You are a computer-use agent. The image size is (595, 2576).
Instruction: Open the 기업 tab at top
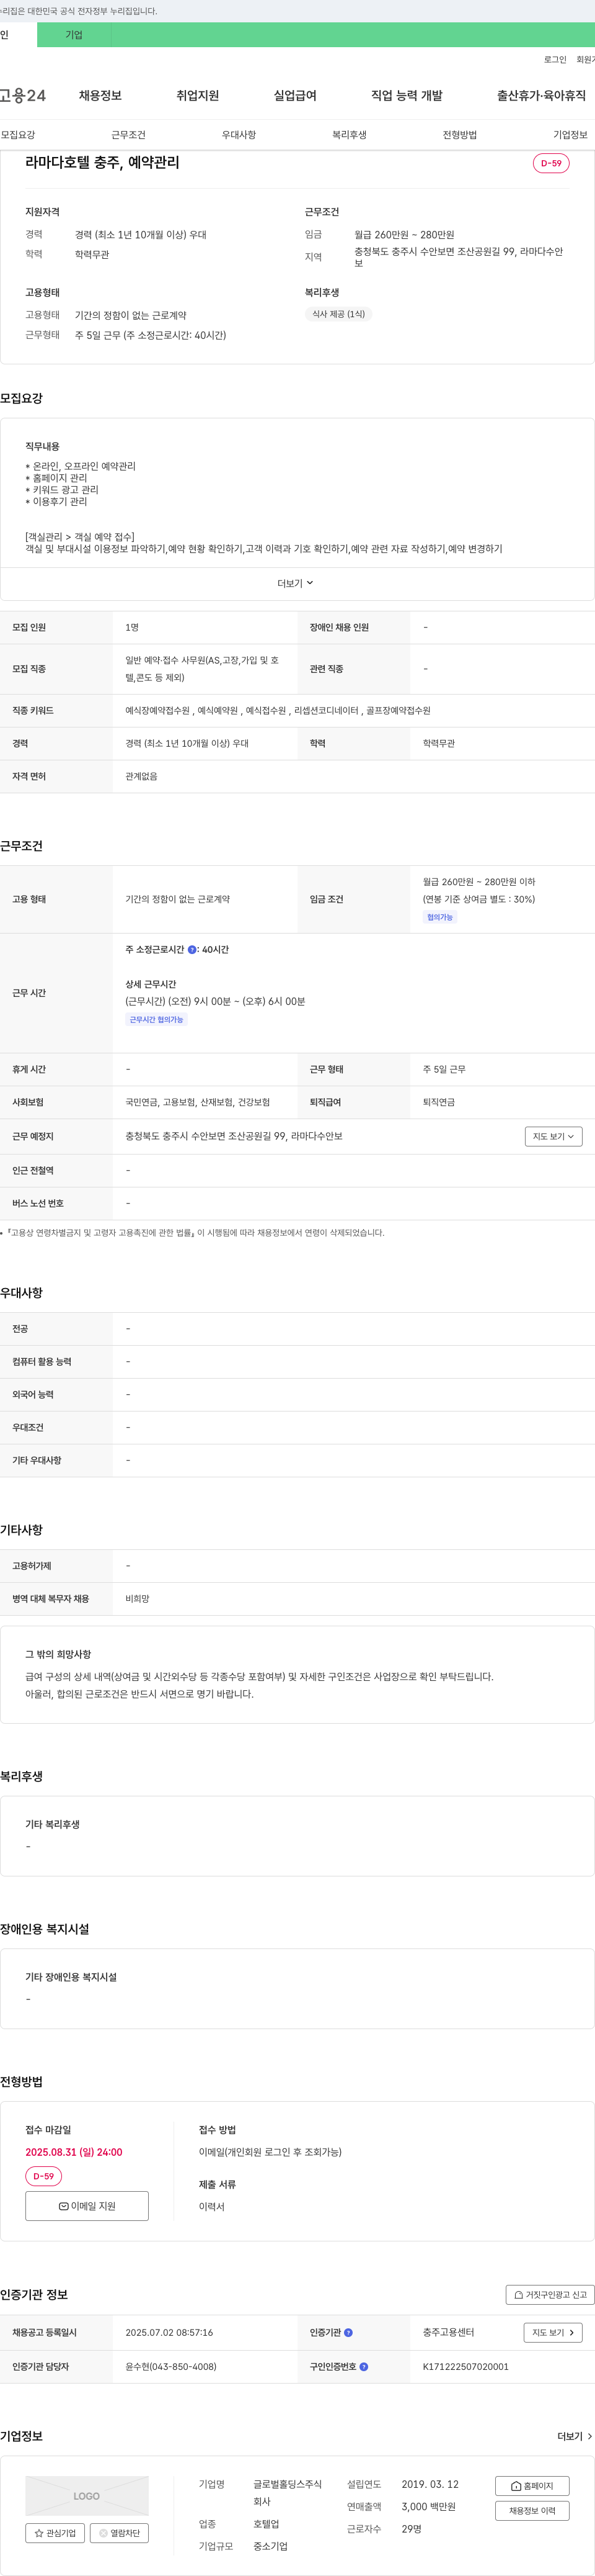(x=74, y=35)
